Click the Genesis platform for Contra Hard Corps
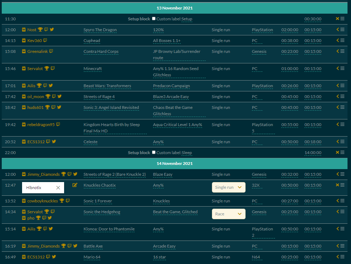 pos(259,52)
